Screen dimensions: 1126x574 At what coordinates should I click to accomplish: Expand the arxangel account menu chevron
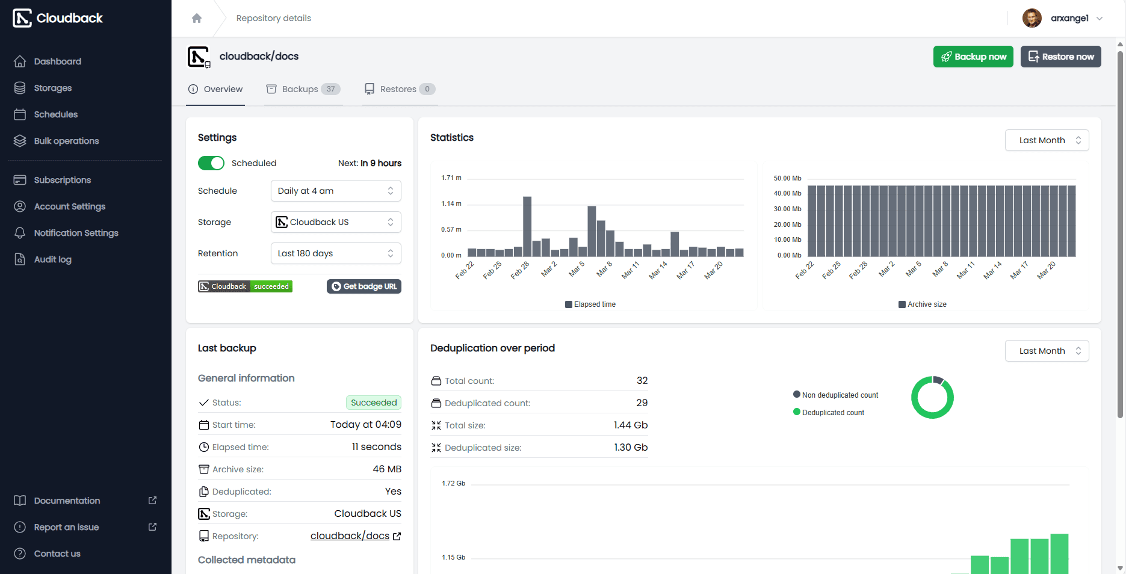(x=1100, y=19)
